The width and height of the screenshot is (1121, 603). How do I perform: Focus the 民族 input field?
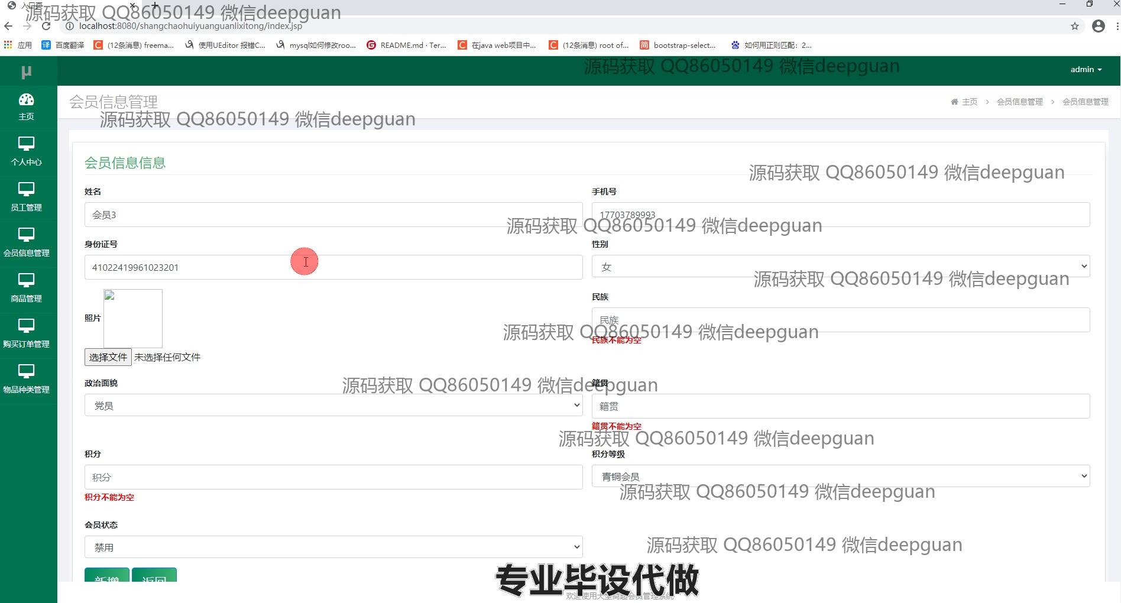tap(840, 320)
